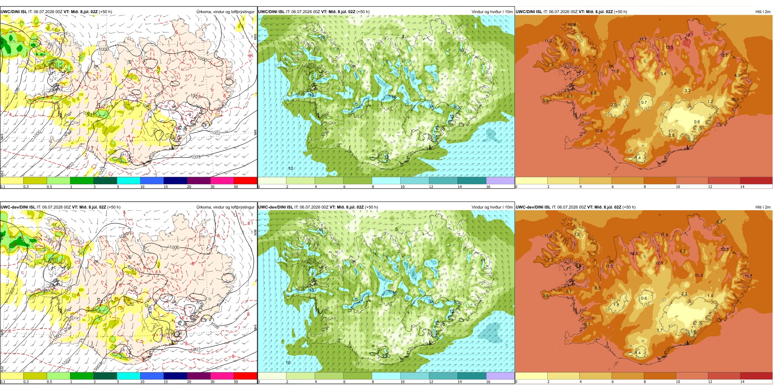Click the lavender swatch in UWC-dev wind legend
This screenshot has height=390, width=780.
(x=500, y=376)
